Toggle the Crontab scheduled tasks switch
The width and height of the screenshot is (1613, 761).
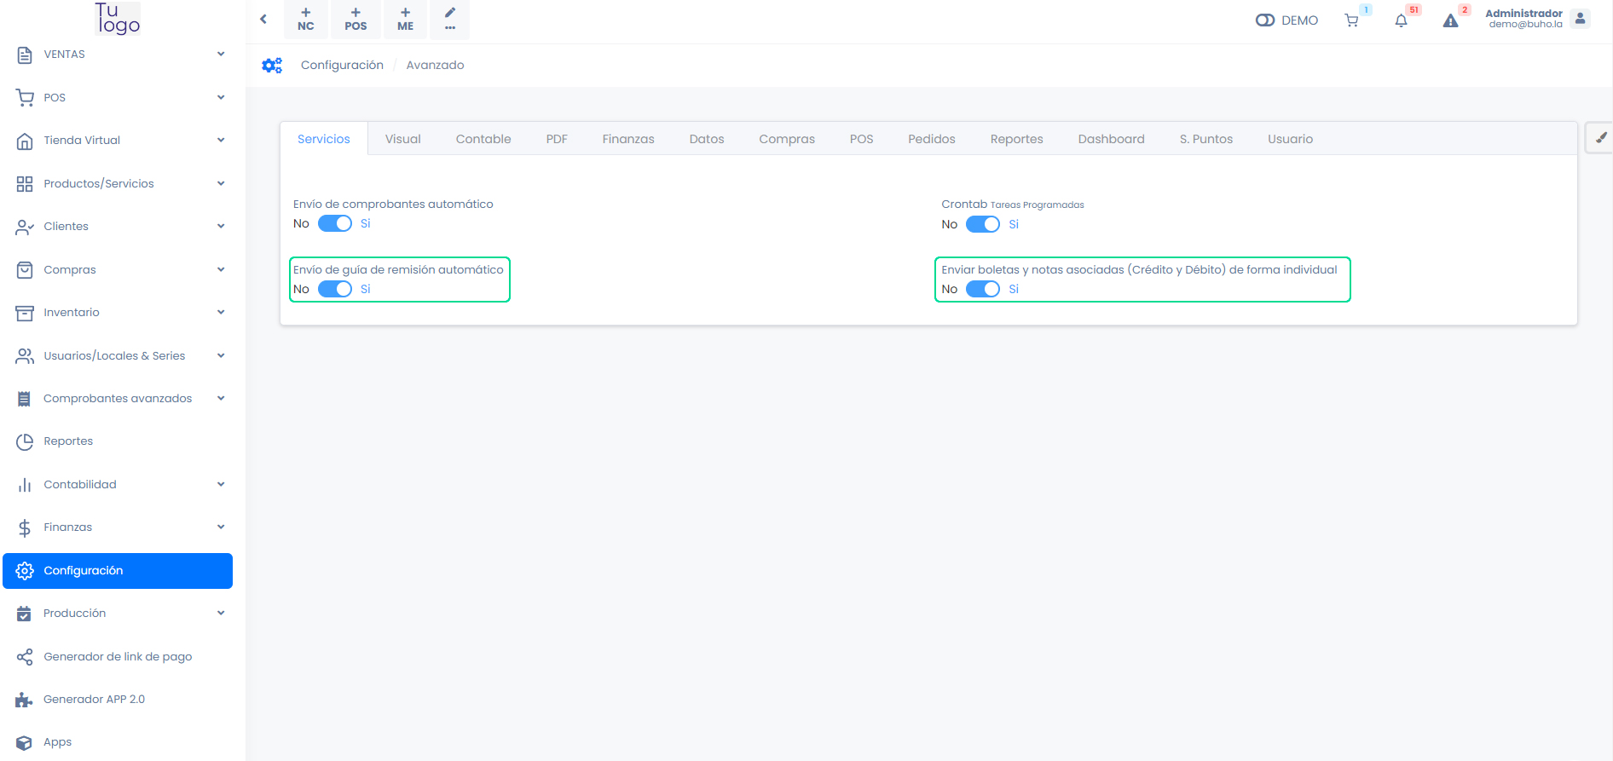982,224
